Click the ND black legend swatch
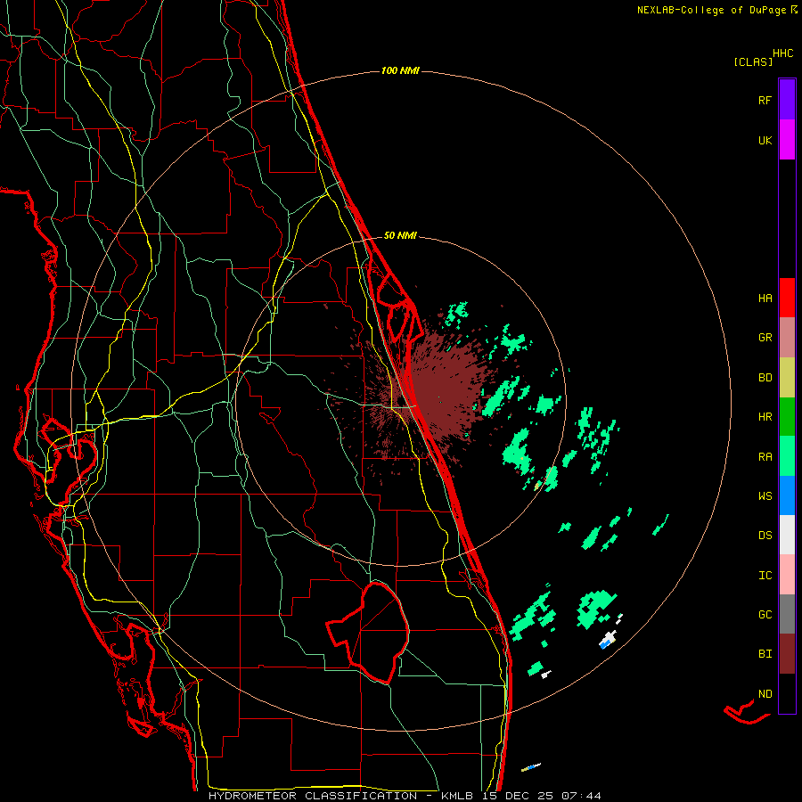The height and width of the screenshot is (802, 802). [x=787, y=693]
